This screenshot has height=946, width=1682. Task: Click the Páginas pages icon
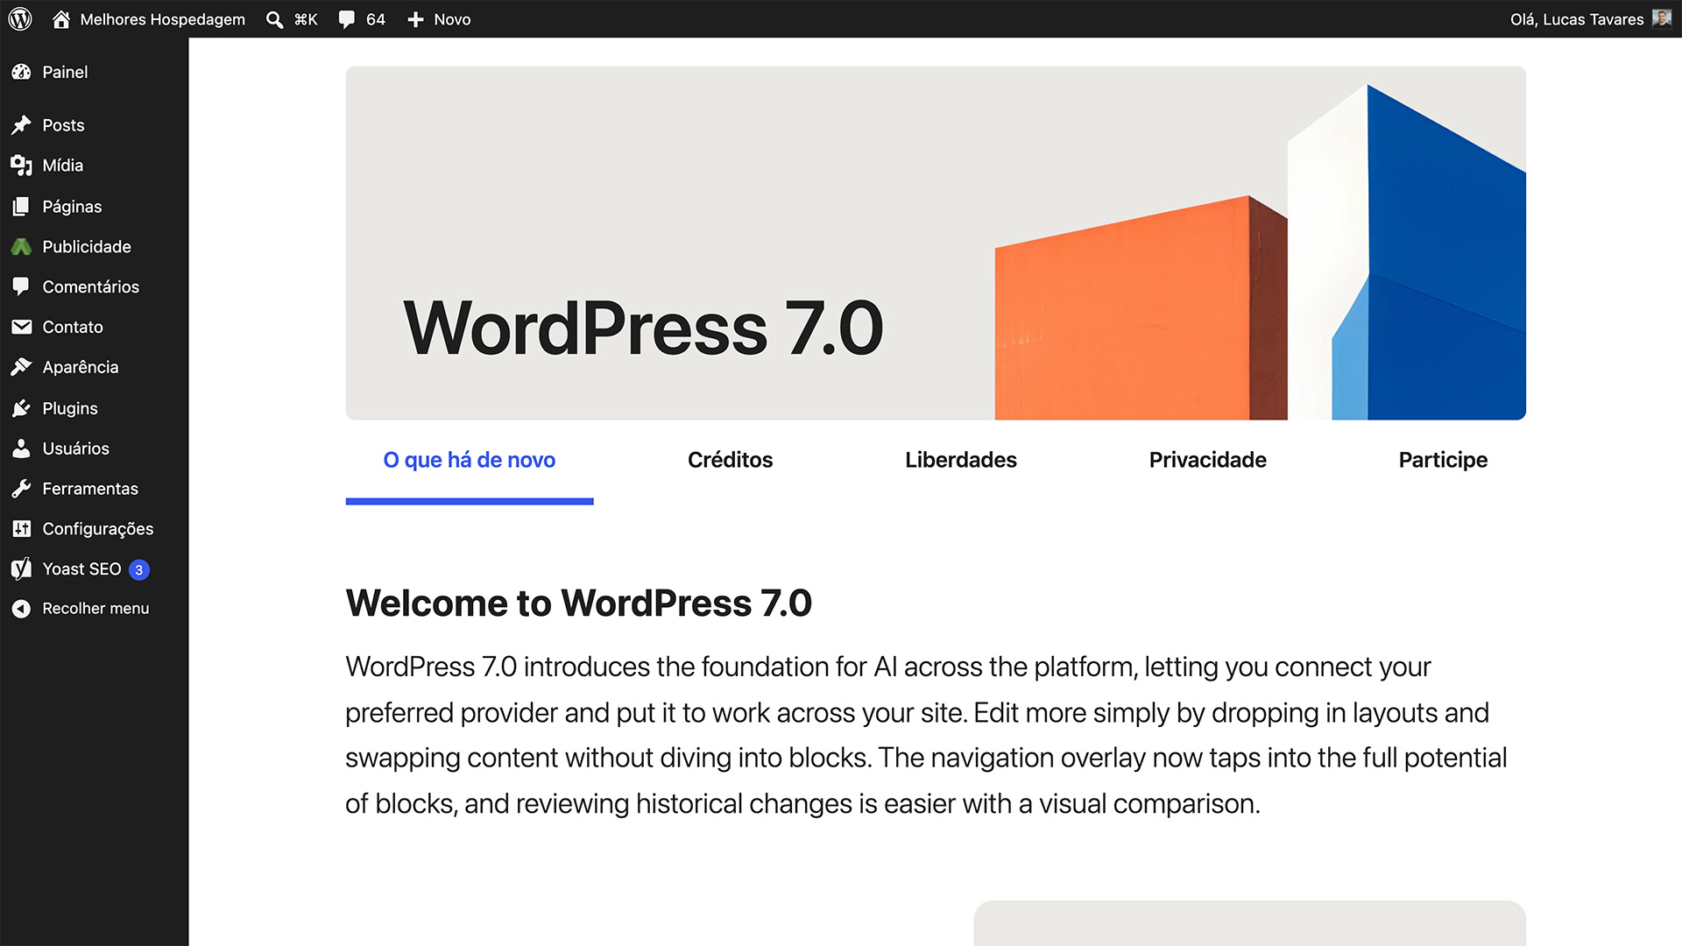[x=22, y=207]
